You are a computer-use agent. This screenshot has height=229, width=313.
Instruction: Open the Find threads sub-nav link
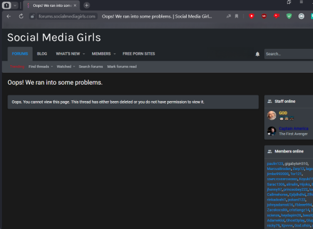tap(39, 67)
